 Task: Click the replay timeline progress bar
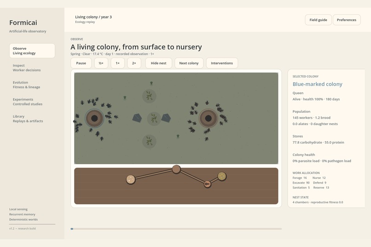tap(176, 229)
